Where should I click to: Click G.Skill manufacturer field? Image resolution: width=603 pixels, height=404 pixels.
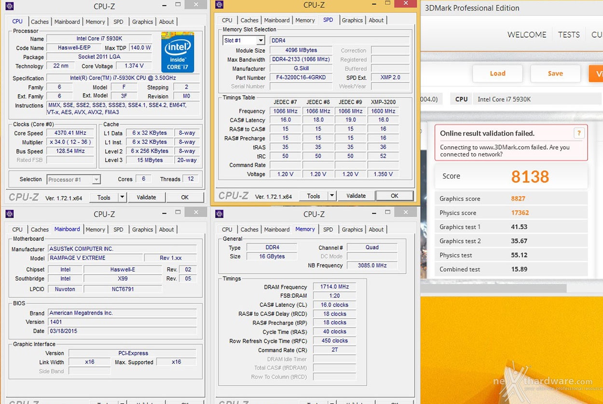click(x=301, y=69)
